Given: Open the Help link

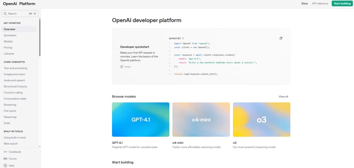Looking at the screenshot, I should [11, 166].
